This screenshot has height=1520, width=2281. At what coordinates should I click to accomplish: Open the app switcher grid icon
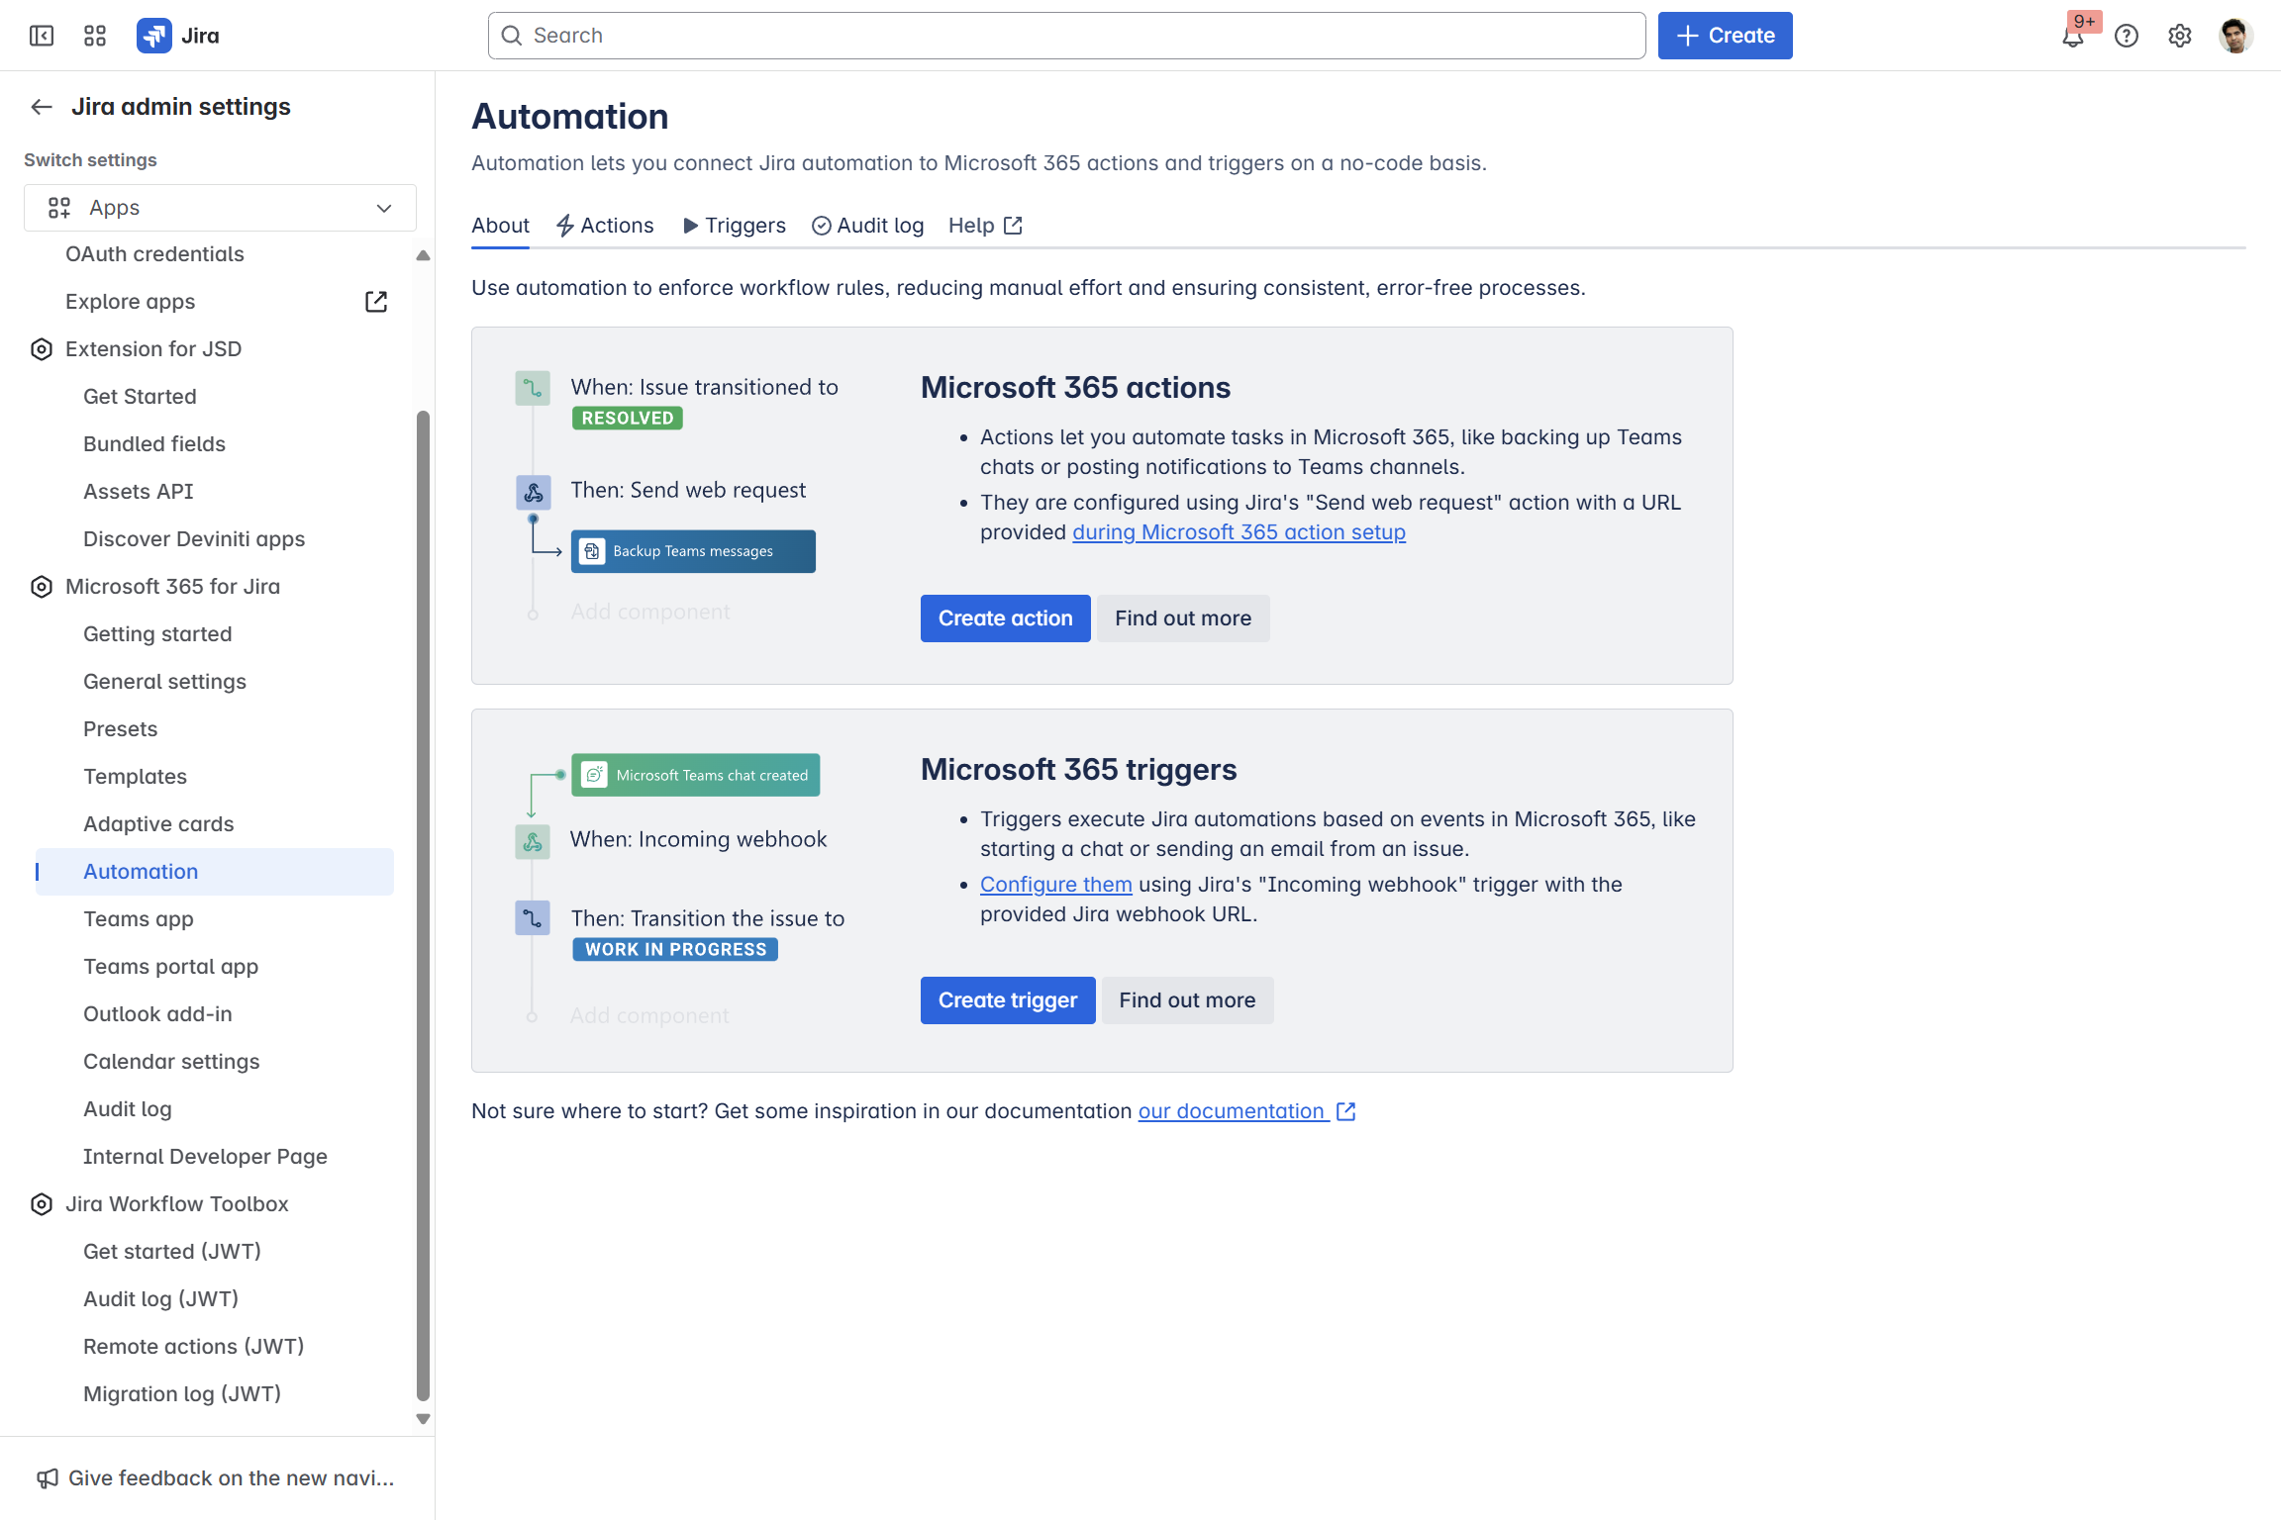[95, 36]
